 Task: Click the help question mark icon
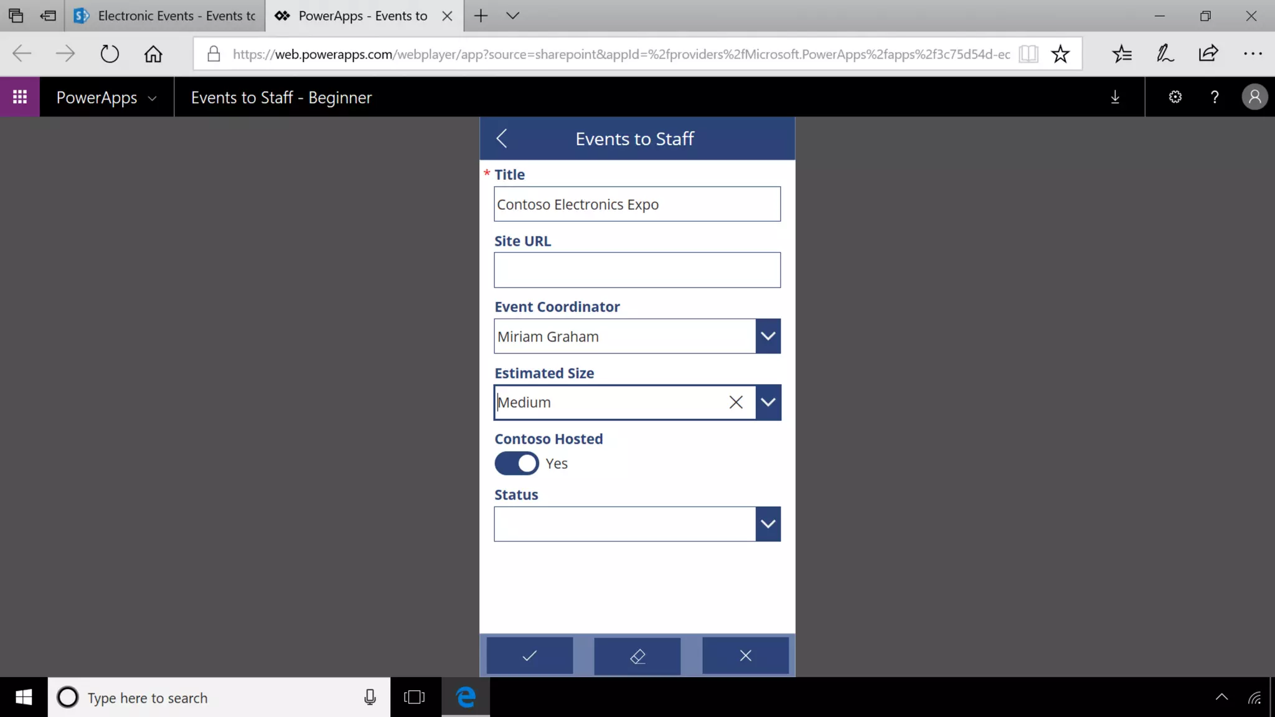[x=1214, y=97]
